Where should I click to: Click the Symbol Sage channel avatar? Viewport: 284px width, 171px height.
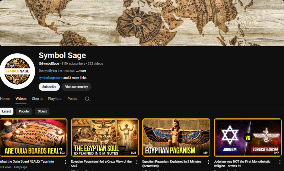18,71
